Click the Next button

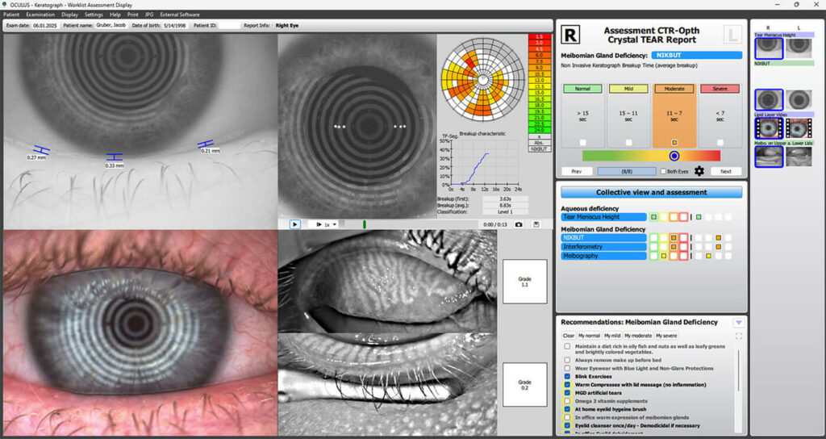725,171
